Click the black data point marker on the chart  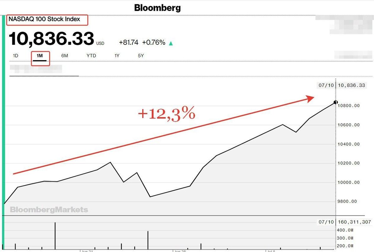(x=336, y=102)
